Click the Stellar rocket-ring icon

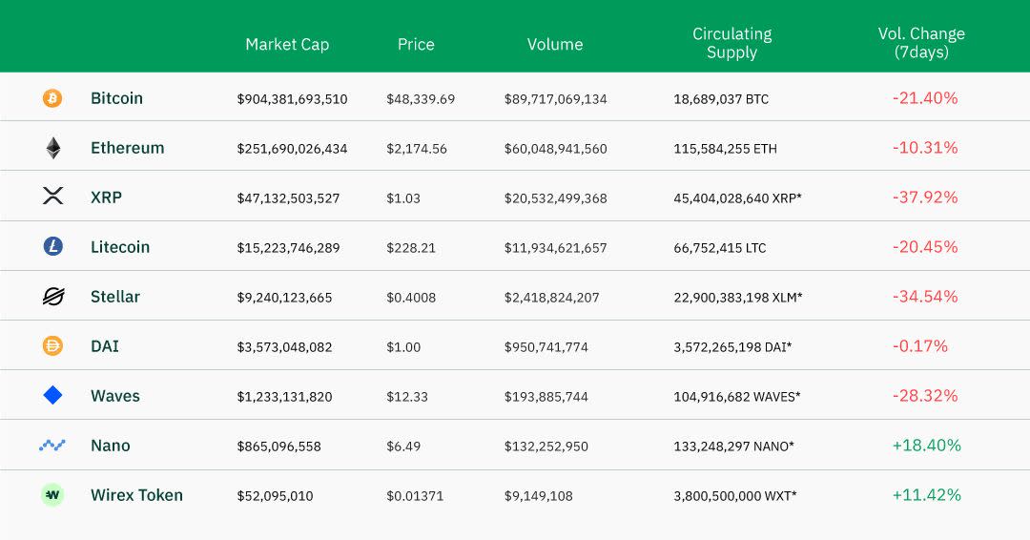coord(52,297)
